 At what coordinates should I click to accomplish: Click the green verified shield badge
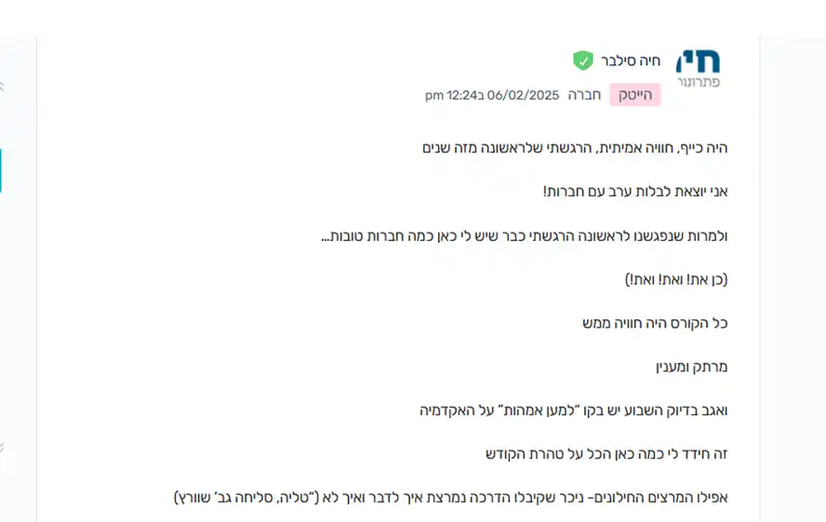(583, 60)
